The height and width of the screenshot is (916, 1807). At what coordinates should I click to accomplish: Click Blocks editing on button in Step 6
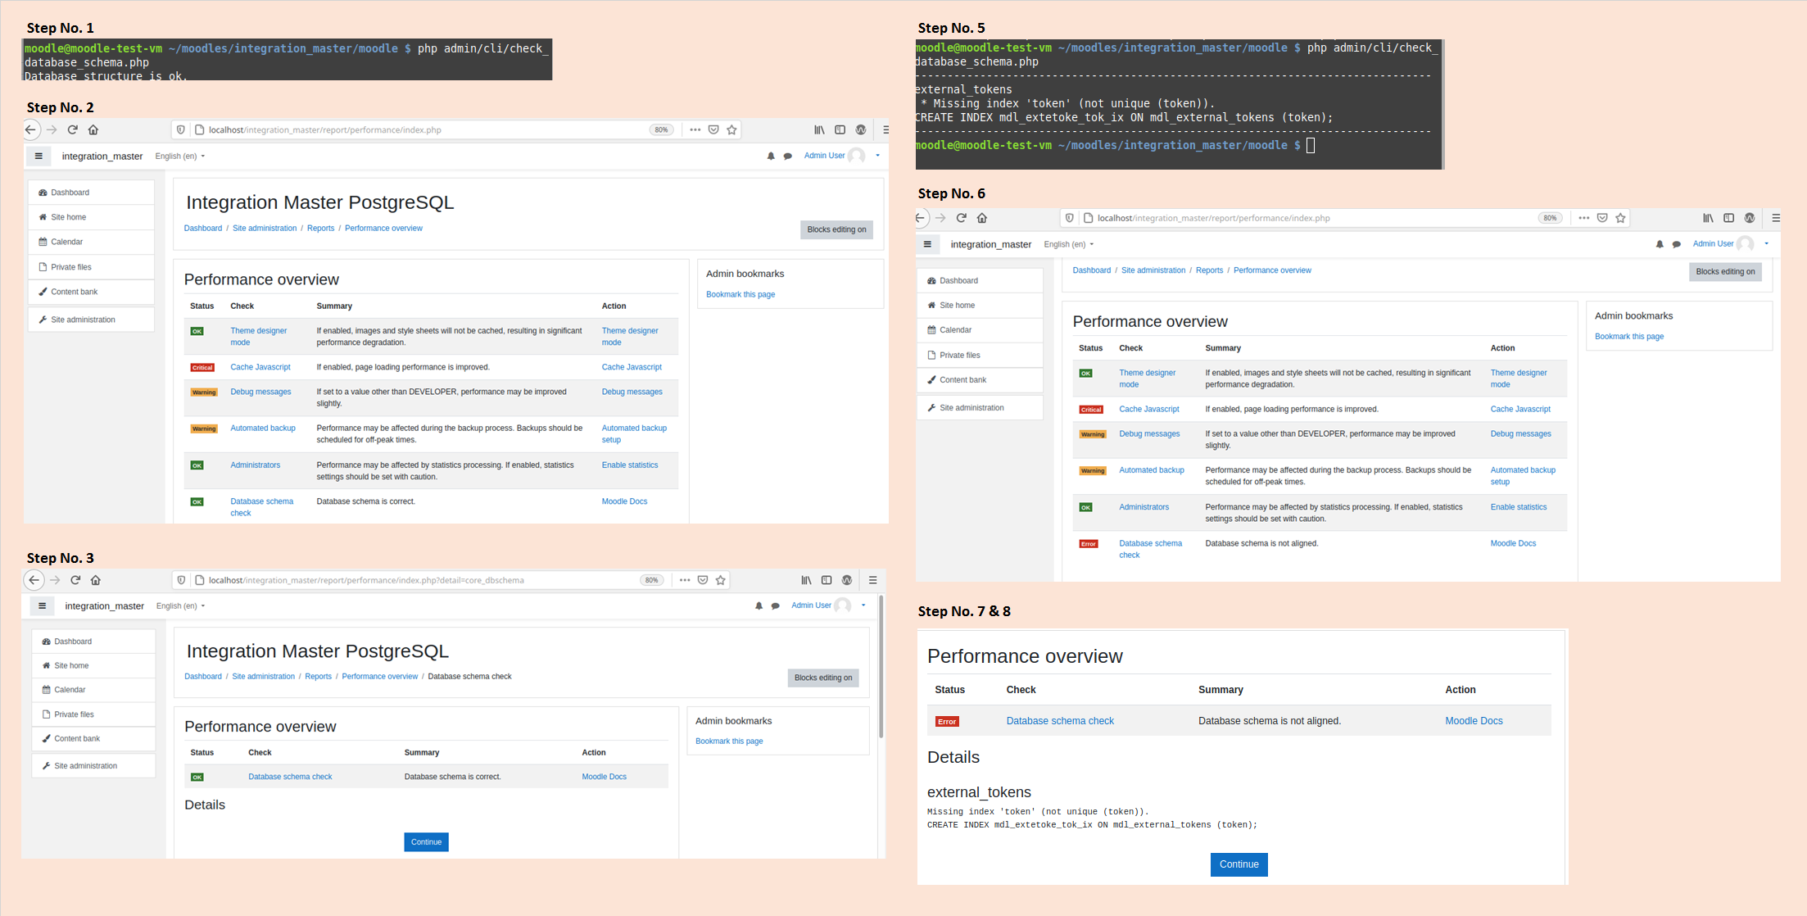tap(1725, 272)
